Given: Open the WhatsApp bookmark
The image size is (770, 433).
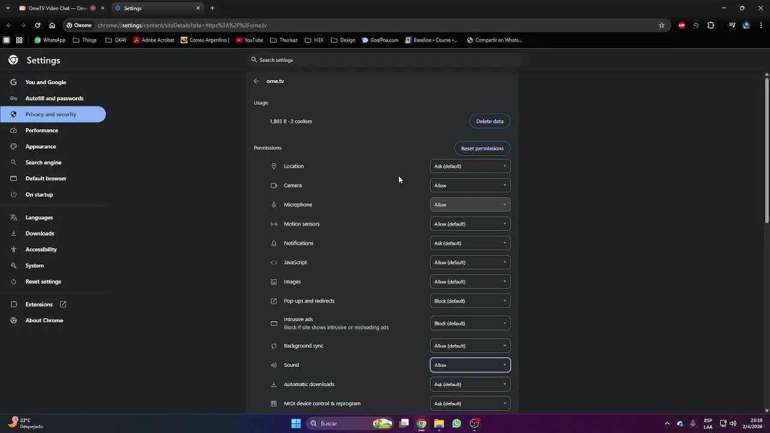Looking at the screenshot, I should click(50, 40).
